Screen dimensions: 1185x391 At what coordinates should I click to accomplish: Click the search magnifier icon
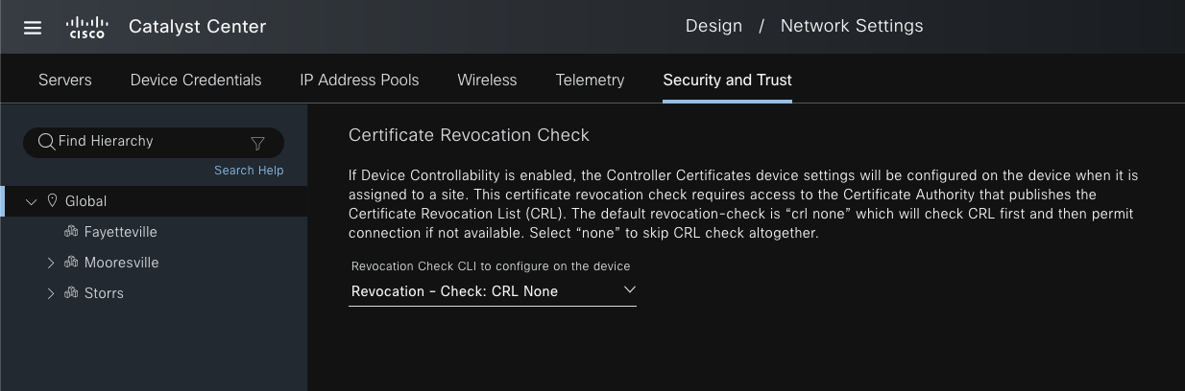pos(46,142)
